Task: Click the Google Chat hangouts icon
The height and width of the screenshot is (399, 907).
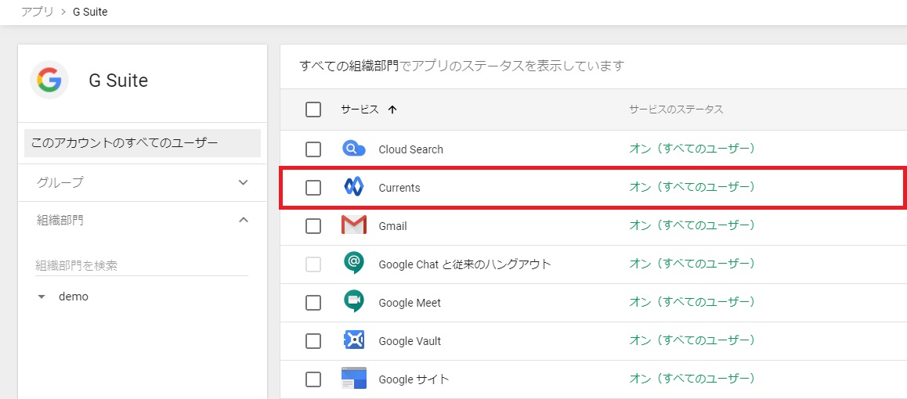Action: coord(354,264)
